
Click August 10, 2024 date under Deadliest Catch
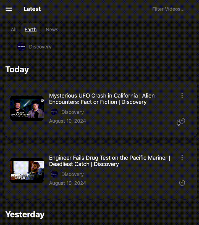pyautogui.click(x=67, y=183)
